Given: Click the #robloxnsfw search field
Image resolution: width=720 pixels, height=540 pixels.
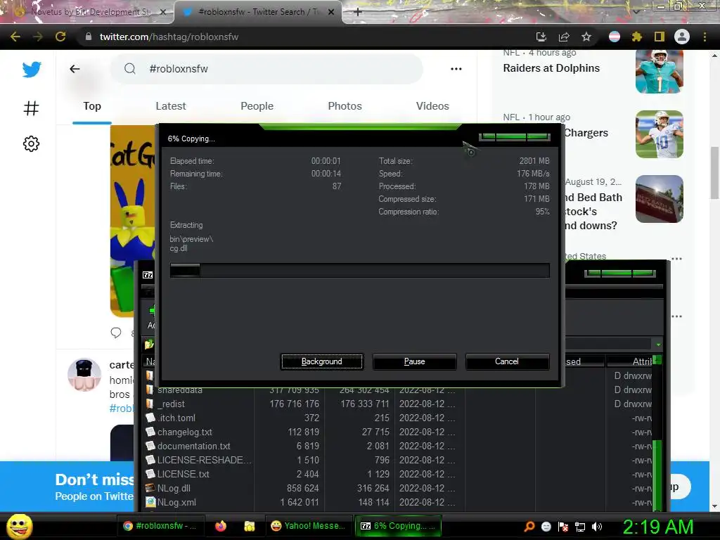Looking at the screenshot, I should click(266, 69).
